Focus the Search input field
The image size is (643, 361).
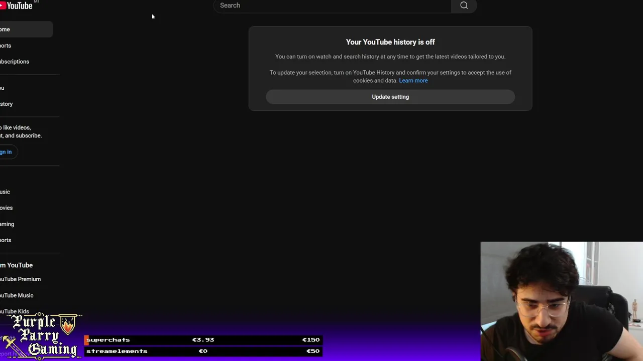333,6
